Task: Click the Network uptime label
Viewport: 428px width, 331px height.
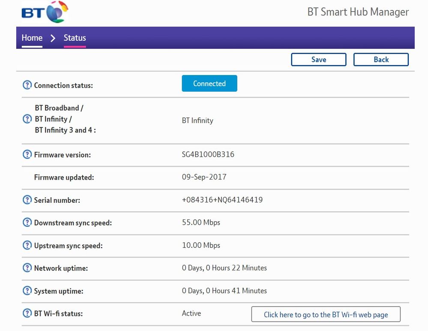Action: tap(61, 268)
